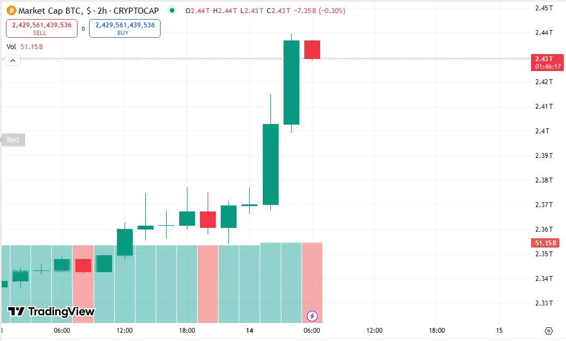
Task: Click the 2.4T price scale label
Action: tap(543, 131)
